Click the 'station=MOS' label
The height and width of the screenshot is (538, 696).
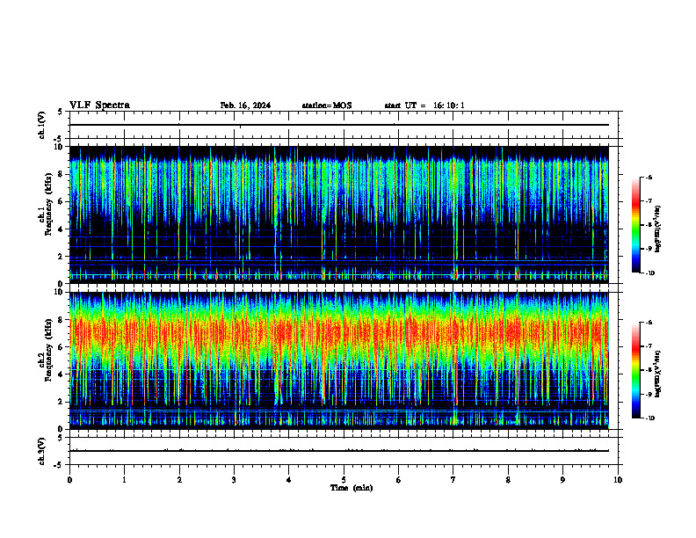point(327,105)
